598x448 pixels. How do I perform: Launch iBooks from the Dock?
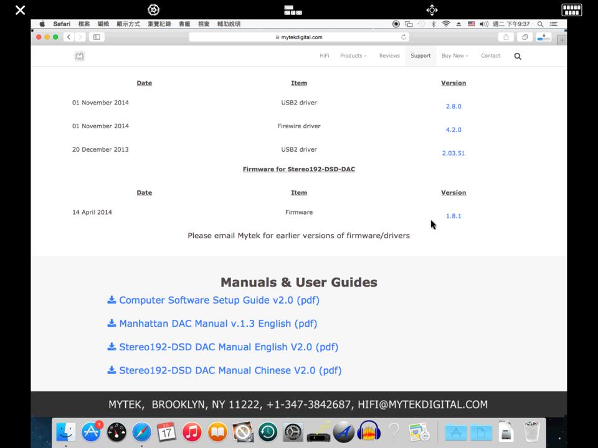pyautogui.click(x=217, y=432)
